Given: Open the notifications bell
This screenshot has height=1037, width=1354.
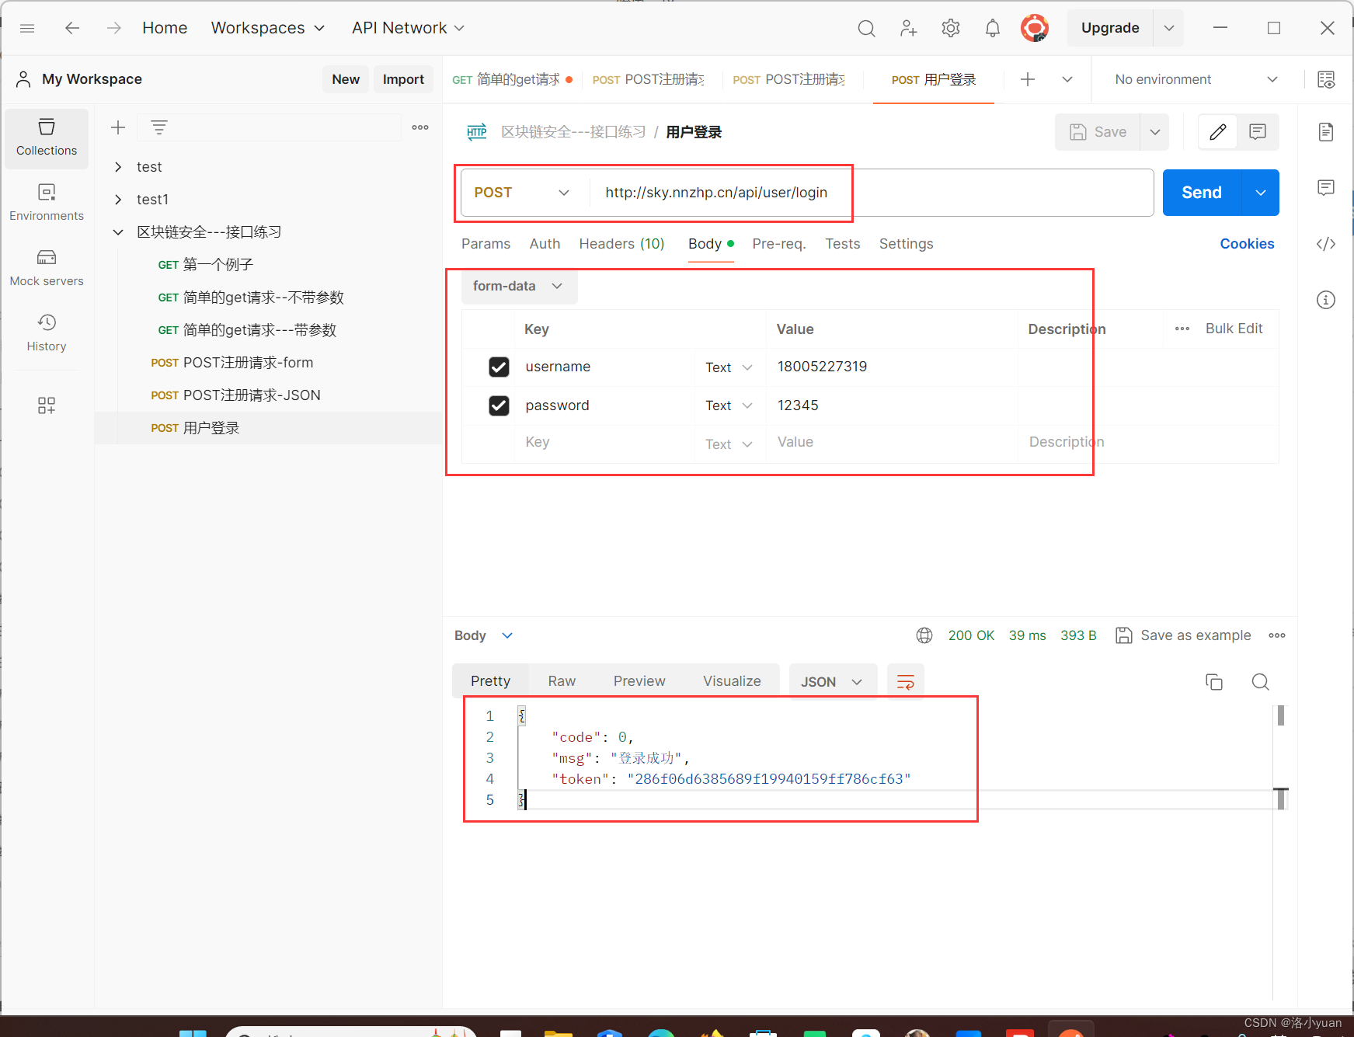Looking at the screenshot, I should click(x=993, y=29).
